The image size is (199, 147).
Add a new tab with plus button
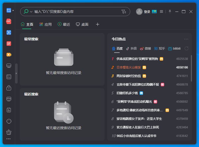pyautogui.click(x=97, y=24)
